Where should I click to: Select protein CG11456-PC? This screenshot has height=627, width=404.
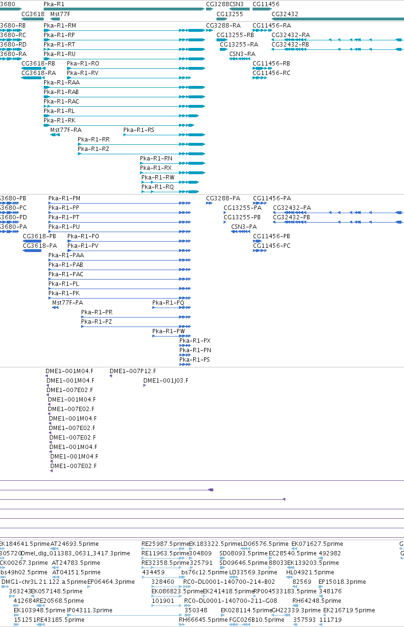point(272,246)
